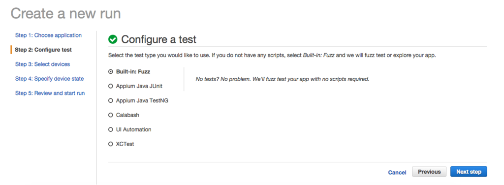
Task: Click the Previous button
Action: coord(429,172)
